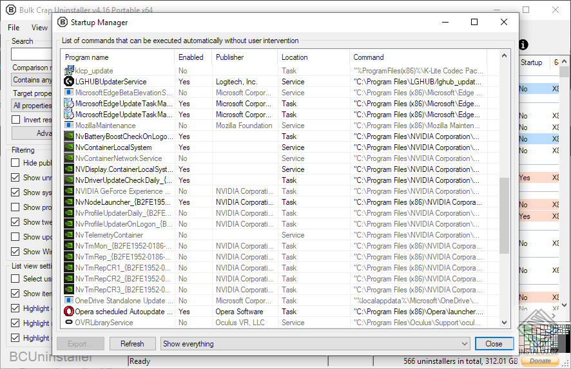Click the NvProfileUpdaterOnLogon NVIDIA icon
571x369 pixels.
[69, 223]
